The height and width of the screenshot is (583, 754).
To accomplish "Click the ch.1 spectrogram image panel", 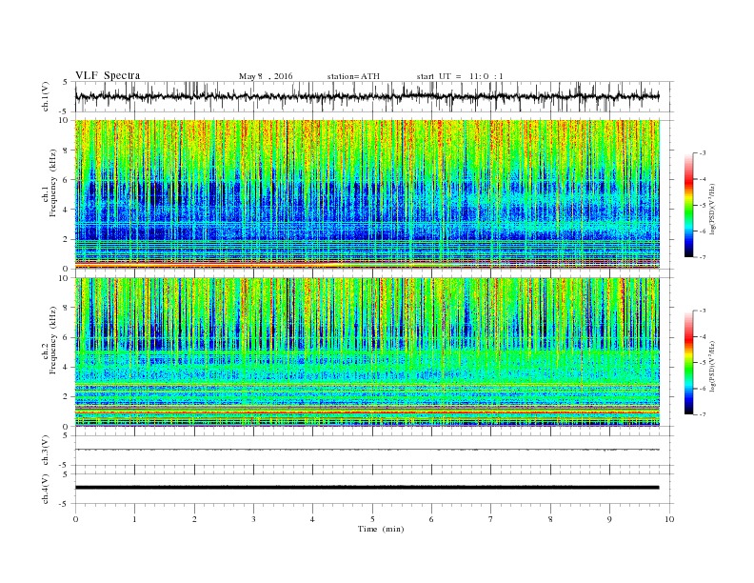I will pyautogui.click(x=367, y=194).
